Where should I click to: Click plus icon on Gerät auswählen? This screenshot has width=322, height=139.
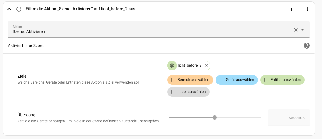click(x=220, y=80)
